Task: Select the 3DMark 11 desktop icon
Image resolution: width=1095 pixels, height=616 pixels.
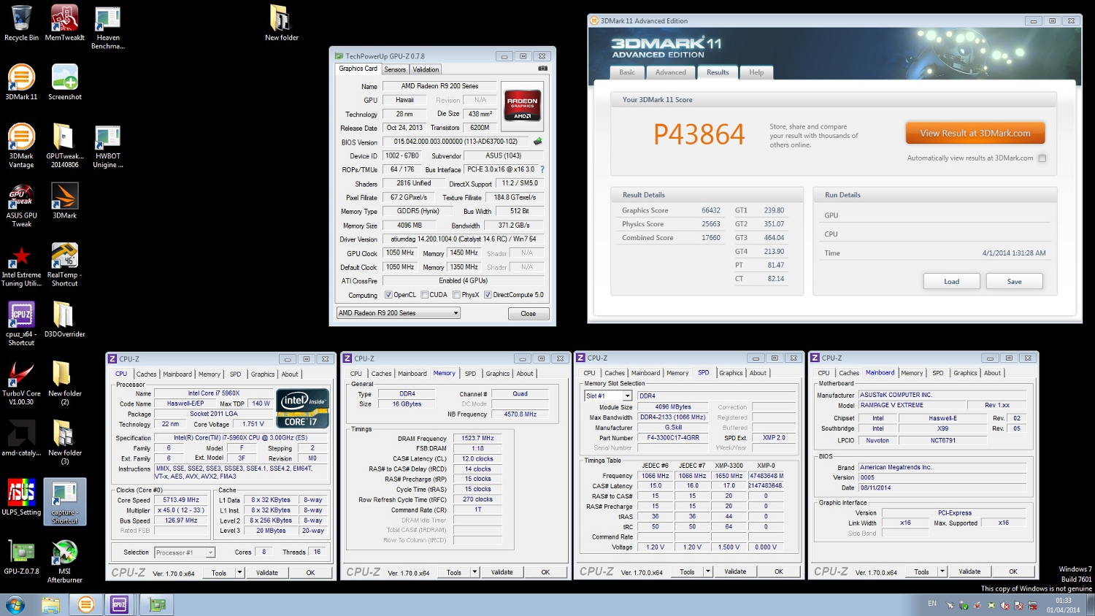Action: [x=21, y=82]
